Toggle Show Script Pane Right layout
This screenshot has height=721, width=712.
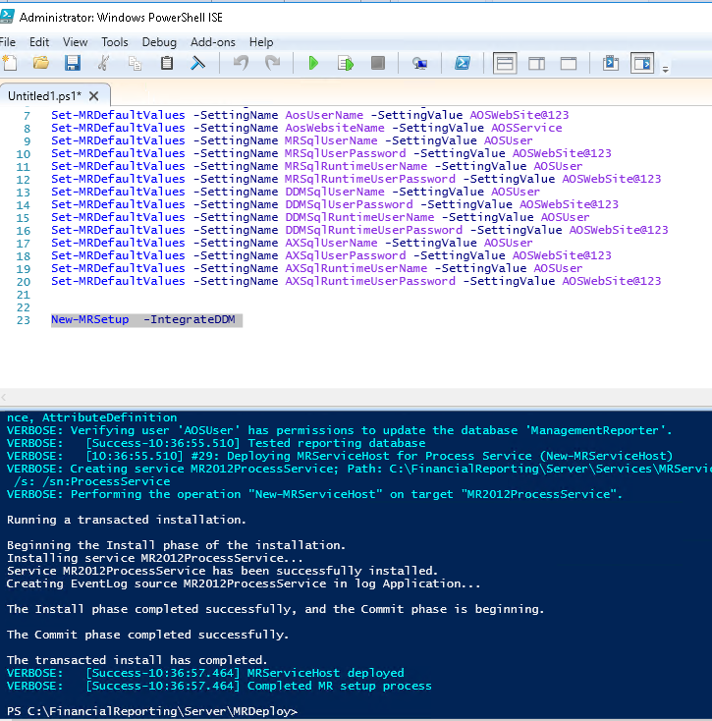[x=536, y=64]
